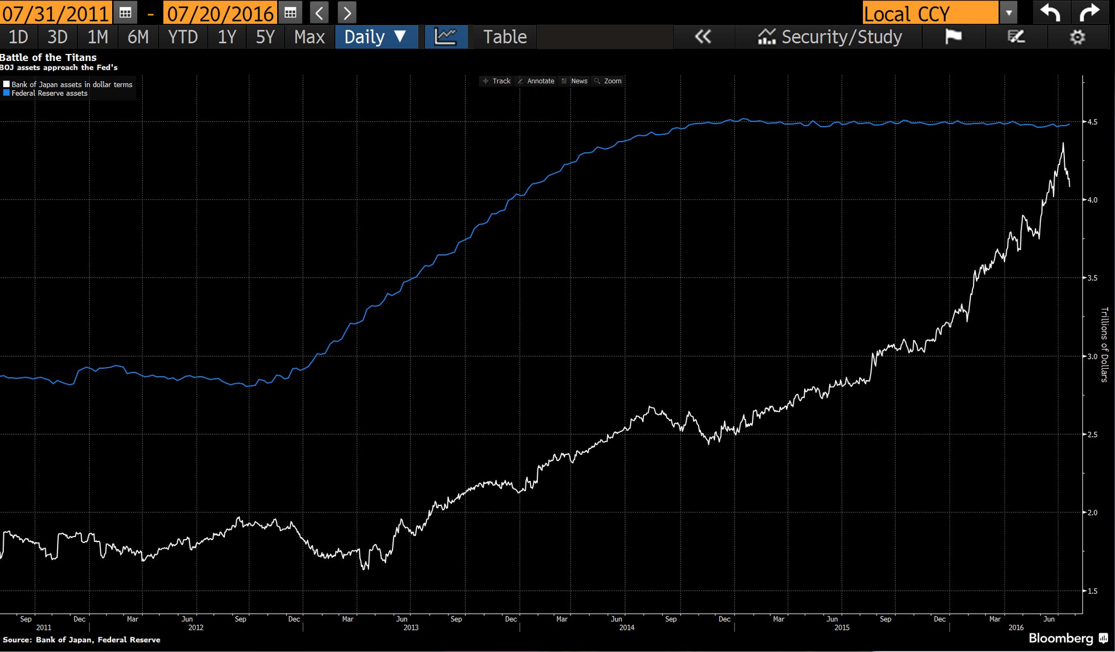This screenshot has height=652, width=1115.
Task: Select the 5Y time range
Action: point(265,37)
